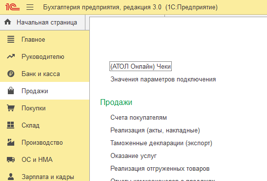Open the Начальная страница tab

click(x=43, y=23)
